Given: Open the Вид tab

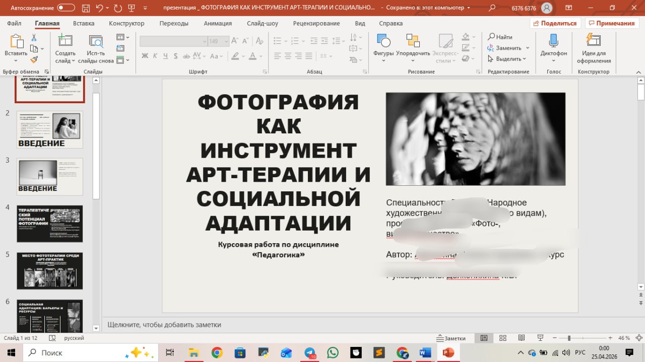Looking at the screenshot, I should coord(360,23).
